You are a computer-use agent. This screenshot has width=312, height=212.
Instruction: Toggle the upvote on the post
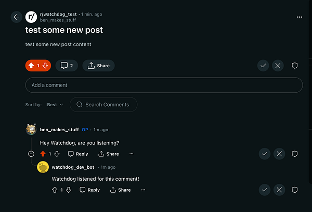click(31, 66)
